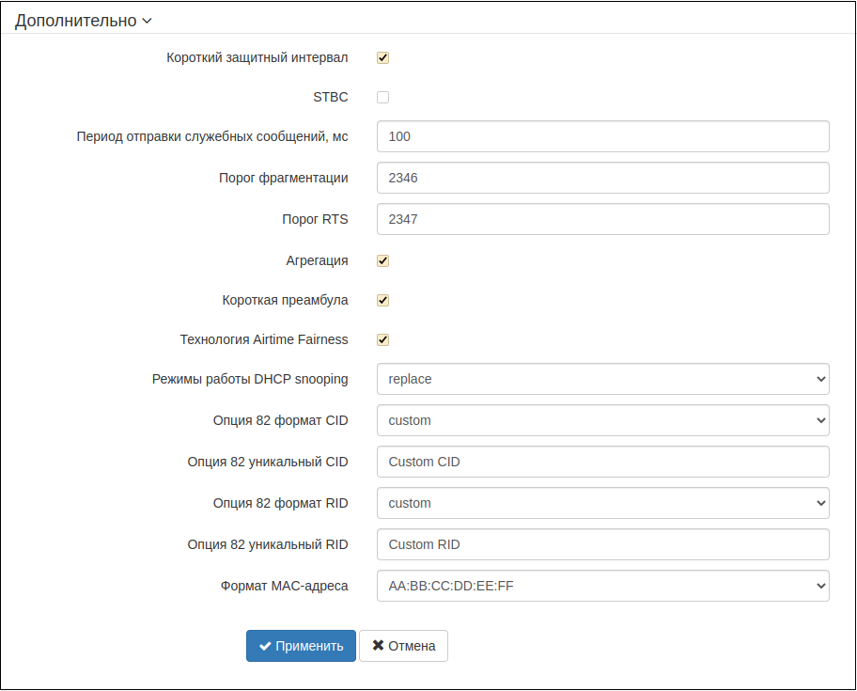The height and width of the screenshot is (691, 857).
Task: Click the cross icon on Отмена
Action: 378,646
